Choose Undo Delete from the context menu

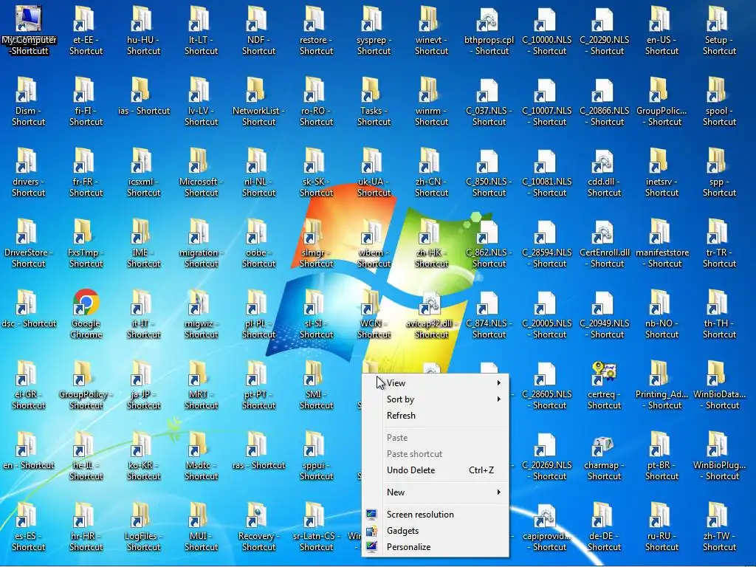click(436, 470)
